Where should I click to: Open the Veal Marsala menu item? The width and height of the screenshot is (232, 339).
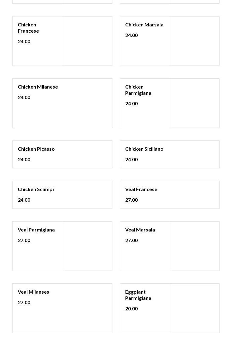point(140,230)
